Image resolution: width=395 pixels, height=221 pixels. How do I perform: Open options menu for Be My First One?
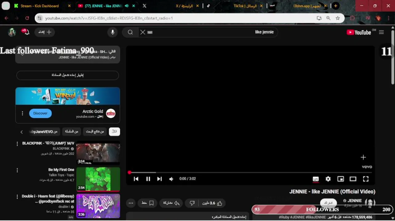(17, 170)
